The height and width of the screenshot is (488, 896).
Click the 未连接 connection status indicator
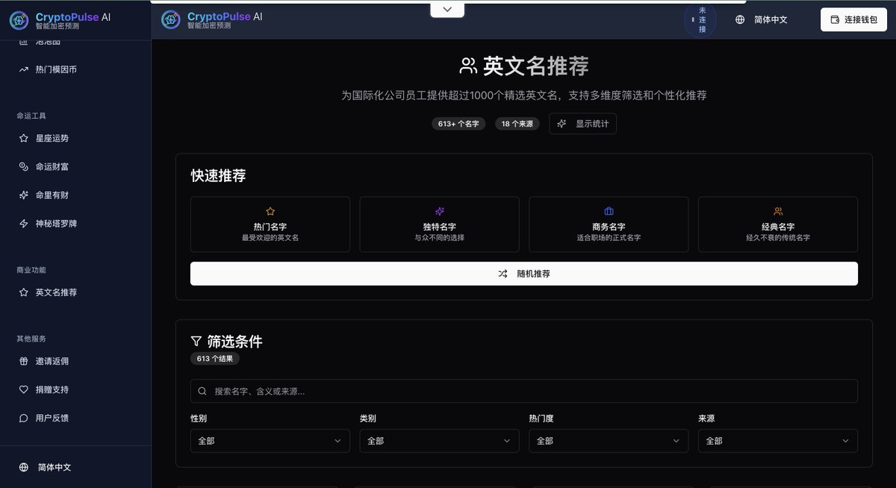(700, 19)
